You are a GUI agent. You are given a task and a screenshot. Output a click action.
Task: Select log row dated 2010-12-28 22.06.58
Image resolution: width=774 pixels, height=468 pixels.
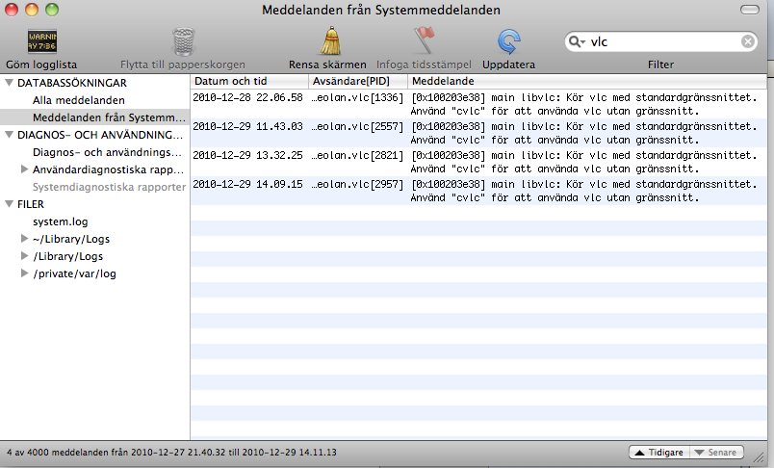point(478,104)
